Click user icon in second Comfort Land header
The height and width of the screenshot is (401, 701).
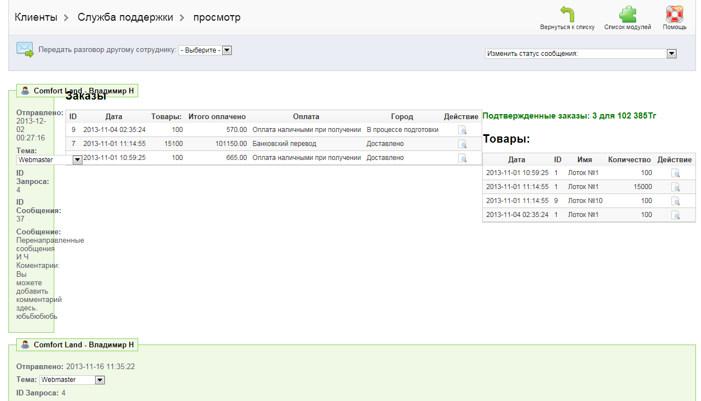(x=25, y=345)
